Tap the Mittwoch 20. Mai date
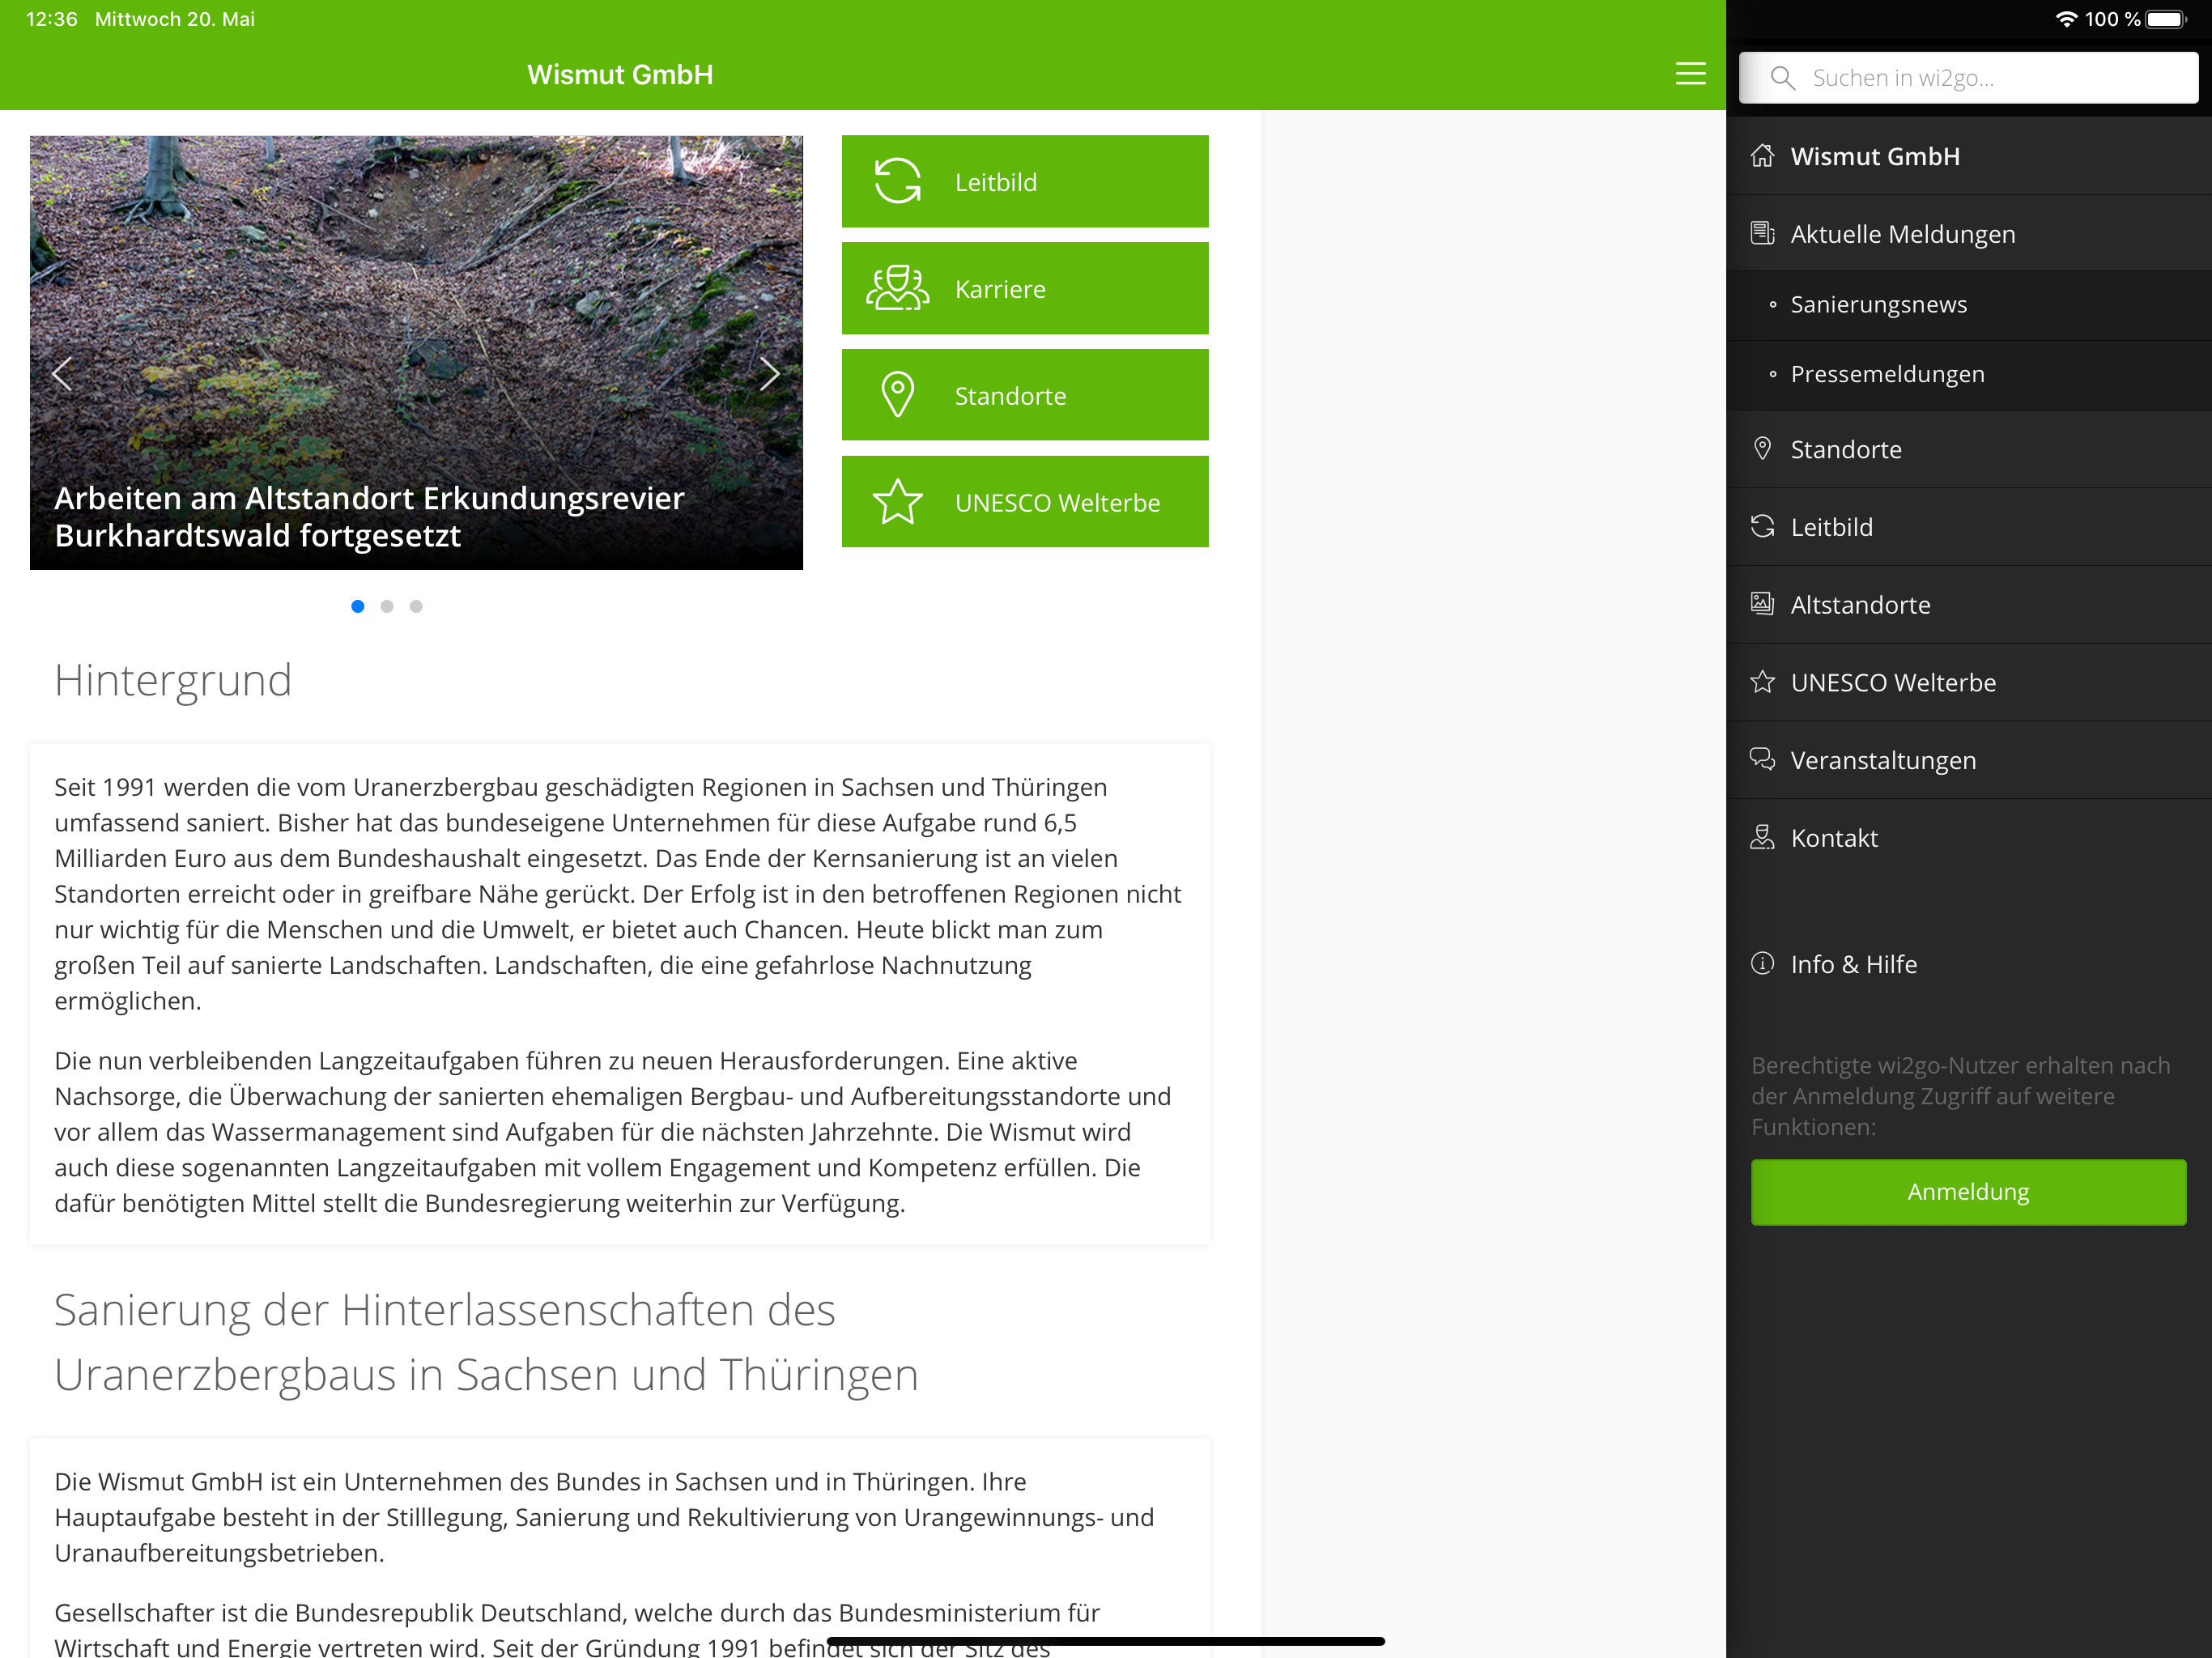 pyautogui.click(x=175, y=19)
